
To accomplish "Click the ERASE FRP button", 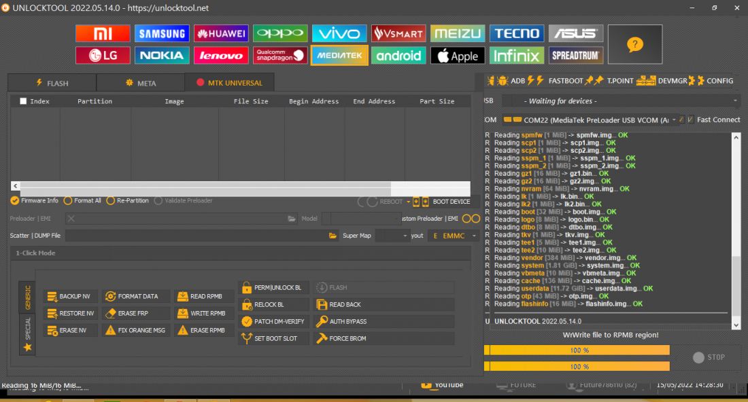I will coord(136,314).
